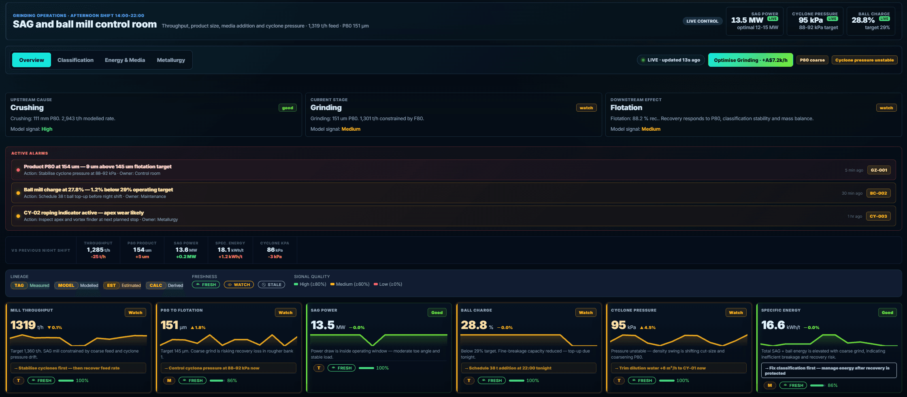Viewport: 907px width, 397px height.
Task: Click the M badge in Specific Energy card
Action: point(770,385)
